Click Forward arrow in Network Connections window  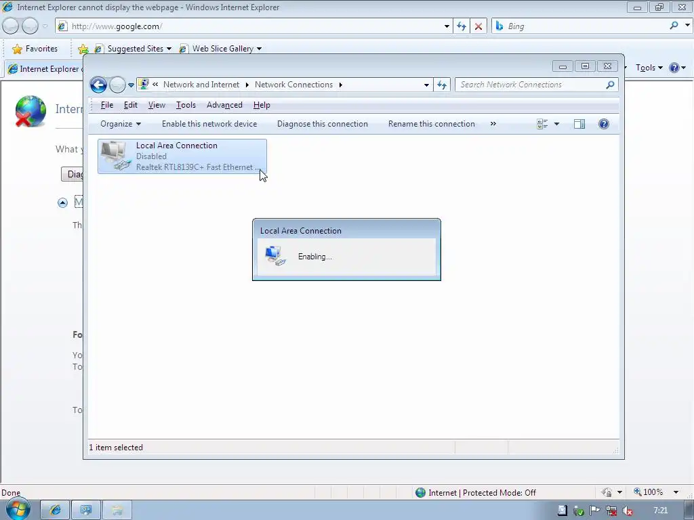[117, 85]
